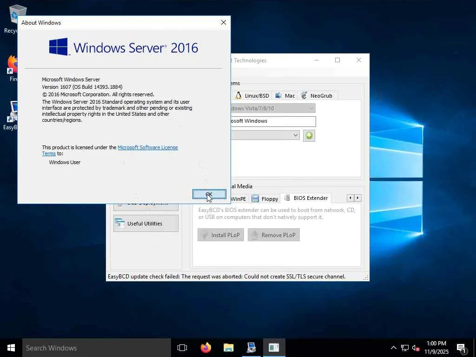
Task: Switch to the Linux/BSD tab
Action: pos(252,96)
